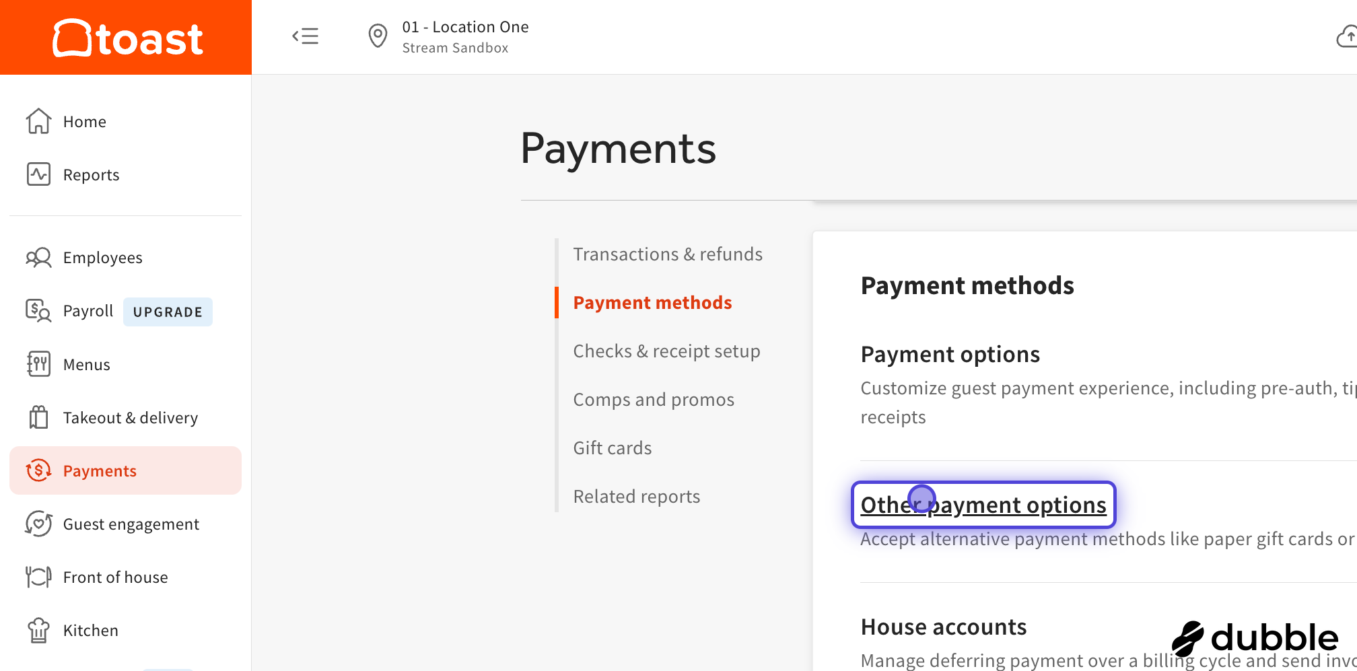1357x671 pixels.
Task: Click the Guest engagement heart icon
Action: click(38, 524)
